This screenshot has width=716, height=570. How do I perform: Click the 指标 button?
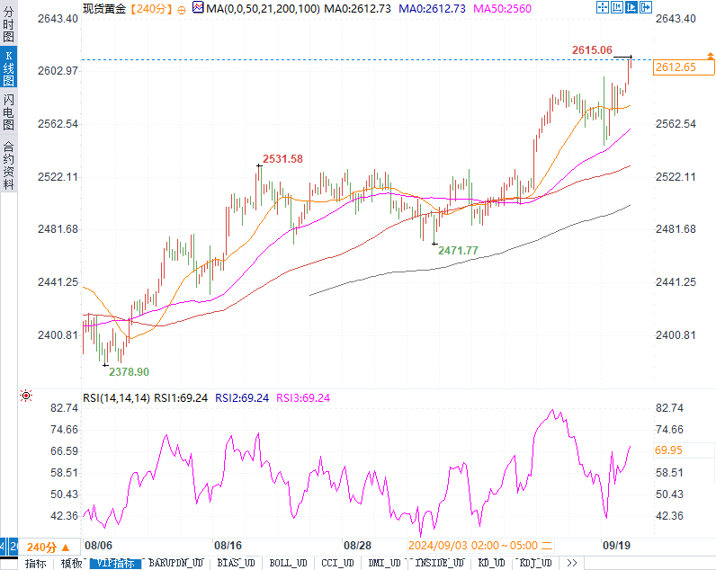pyautogui.click(x=36, y=563)
